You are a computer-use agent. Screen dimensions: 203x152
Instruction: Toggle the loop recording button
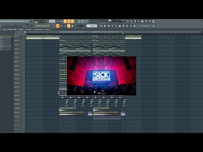(x=72, y=21)
